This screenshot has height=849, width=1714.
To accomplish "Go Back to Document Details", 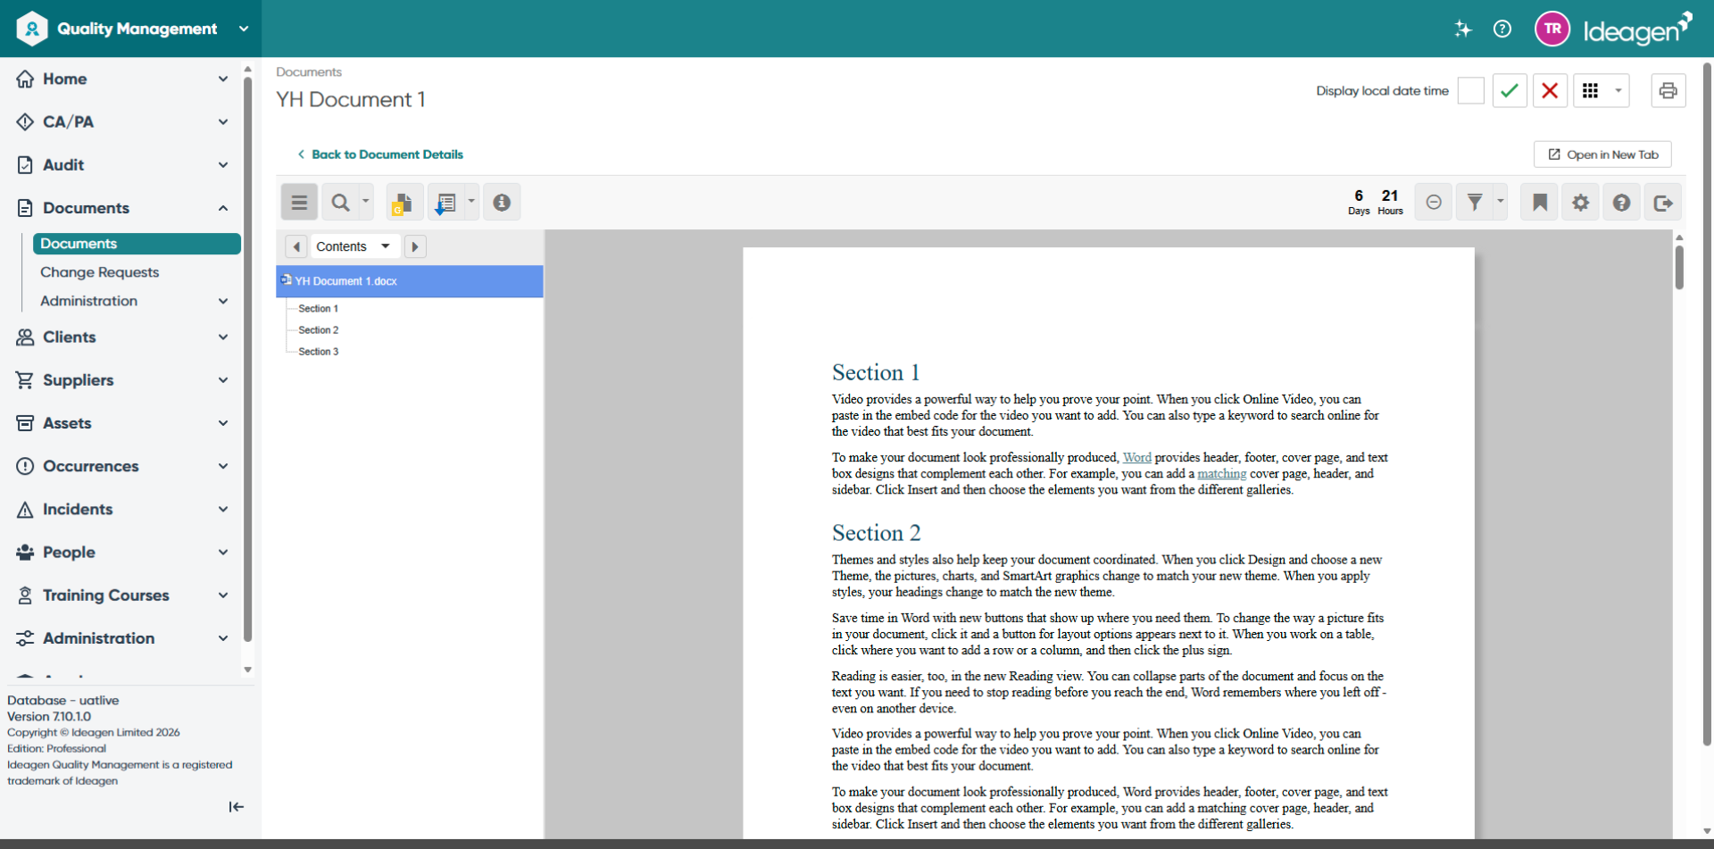I will [x=380, y=154].
